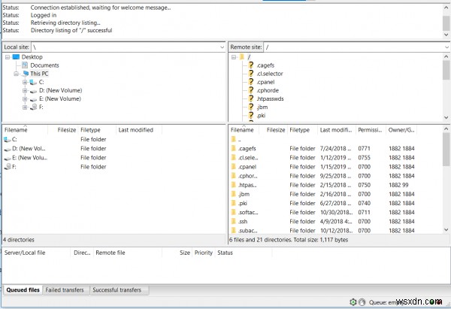Select the .cl.sele.. row in remote list
451x309 pixels.
(x=336, y=158)
